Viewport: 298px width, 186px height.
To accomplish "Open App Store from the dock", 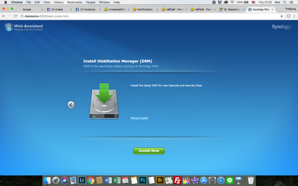I will (x=203, y=180).
